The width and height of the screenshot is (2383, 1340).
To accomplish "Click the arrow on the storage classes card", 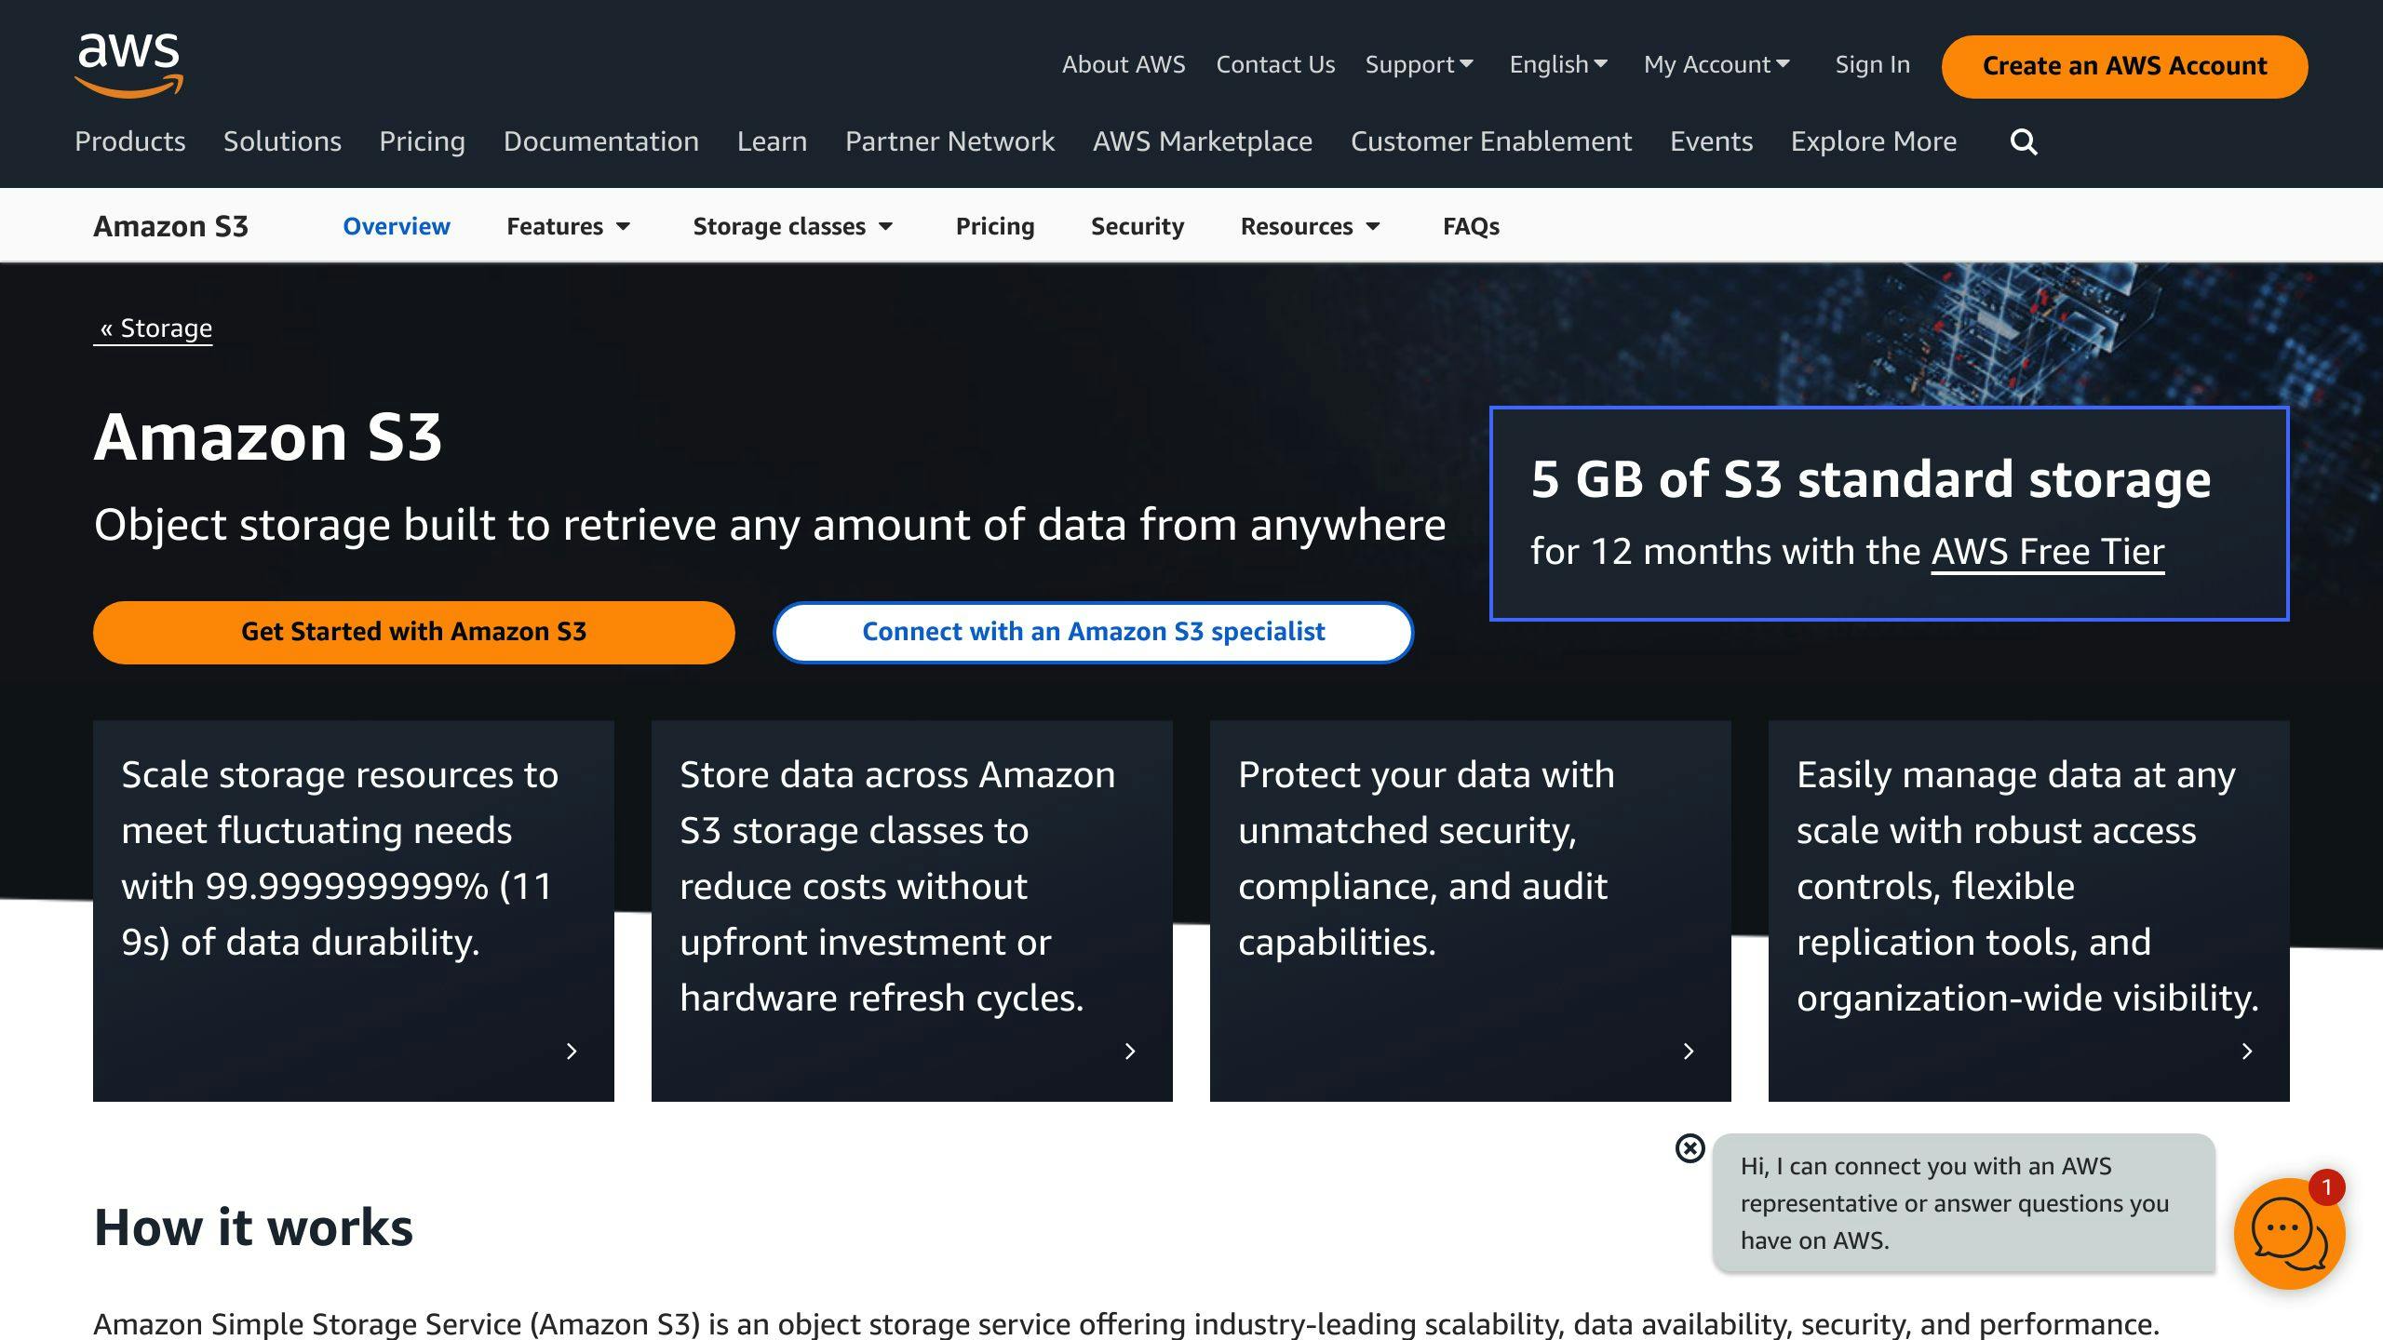I will (1129, 1052).
